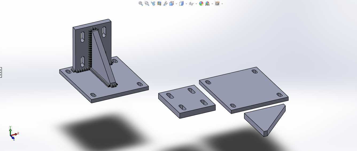Open Dynamic Annotation Views
357x151 pixels.
(165, 3)
